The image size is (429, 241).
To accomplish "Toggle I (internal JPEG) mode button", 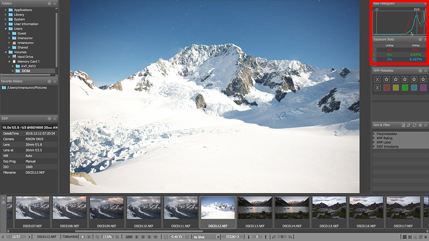I will point(88,237).
